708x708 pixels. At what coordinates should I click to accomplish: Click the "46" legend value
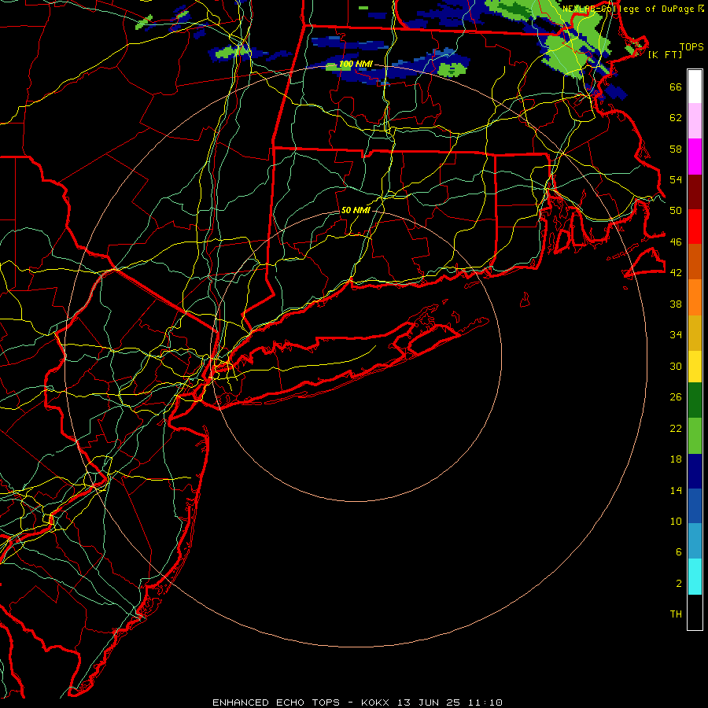coord(676,242)
